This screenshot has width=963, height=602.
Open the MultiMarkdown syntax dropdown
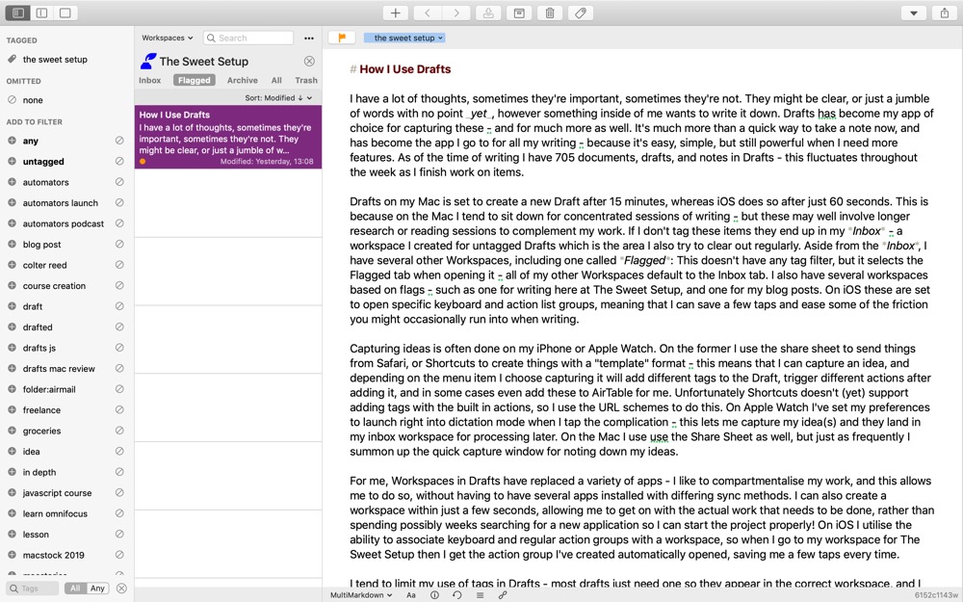click(x=361, y=595)
